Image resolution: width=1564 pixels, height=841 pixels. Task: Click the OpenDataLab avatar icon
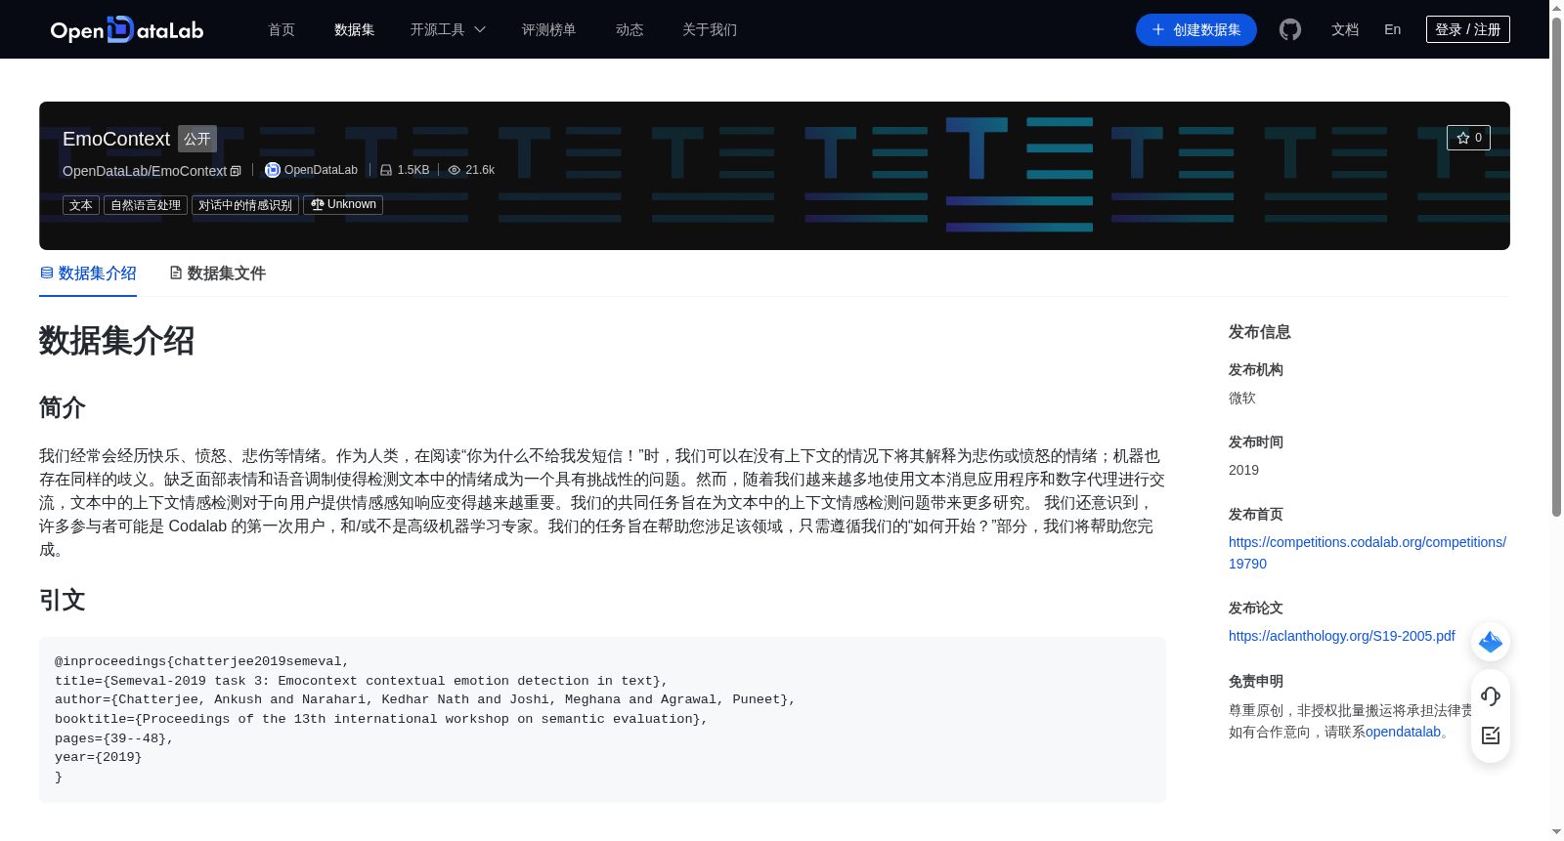(x=273, y=170)
